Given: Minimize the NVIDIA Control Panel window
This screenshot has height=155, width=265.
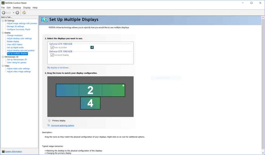Looking at the screenshot, I should click(x=243, y=3).
